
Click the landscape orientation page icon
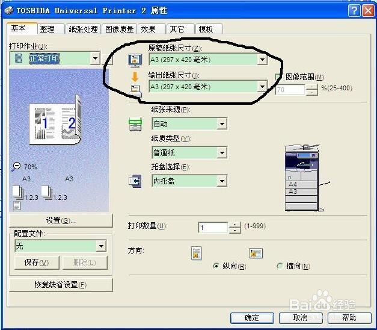tap(256, 253)
